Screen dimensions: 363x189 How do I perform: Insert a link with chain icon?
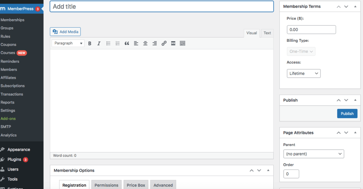coord(164,43)
